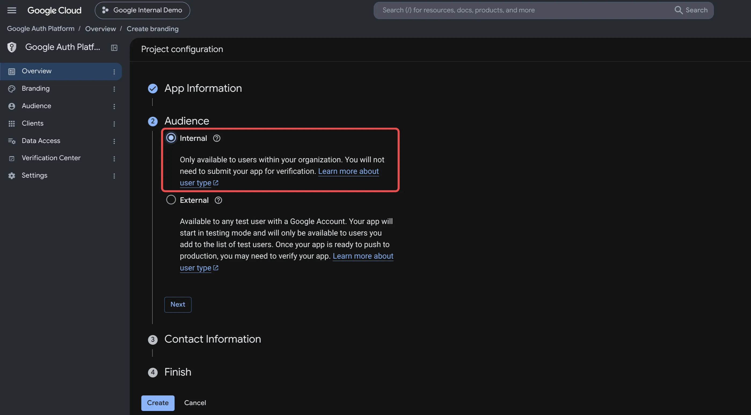The width and height of the screenshot is (751, 415).
Task: Open more options for Clients
Action: coord(114,124)
